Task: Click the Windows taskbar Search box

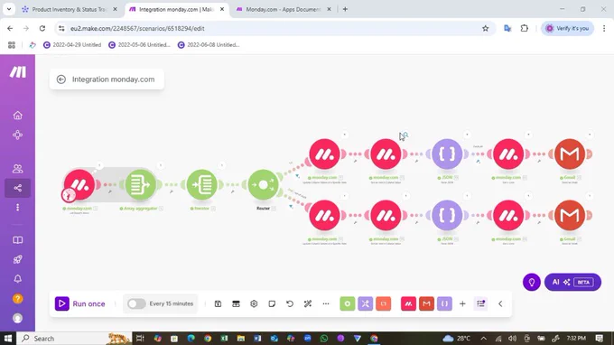Action: [x=74, y=339]
